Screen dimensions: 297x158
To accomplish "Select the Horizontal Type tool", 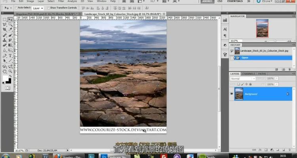I will click(x=10, y=56).
